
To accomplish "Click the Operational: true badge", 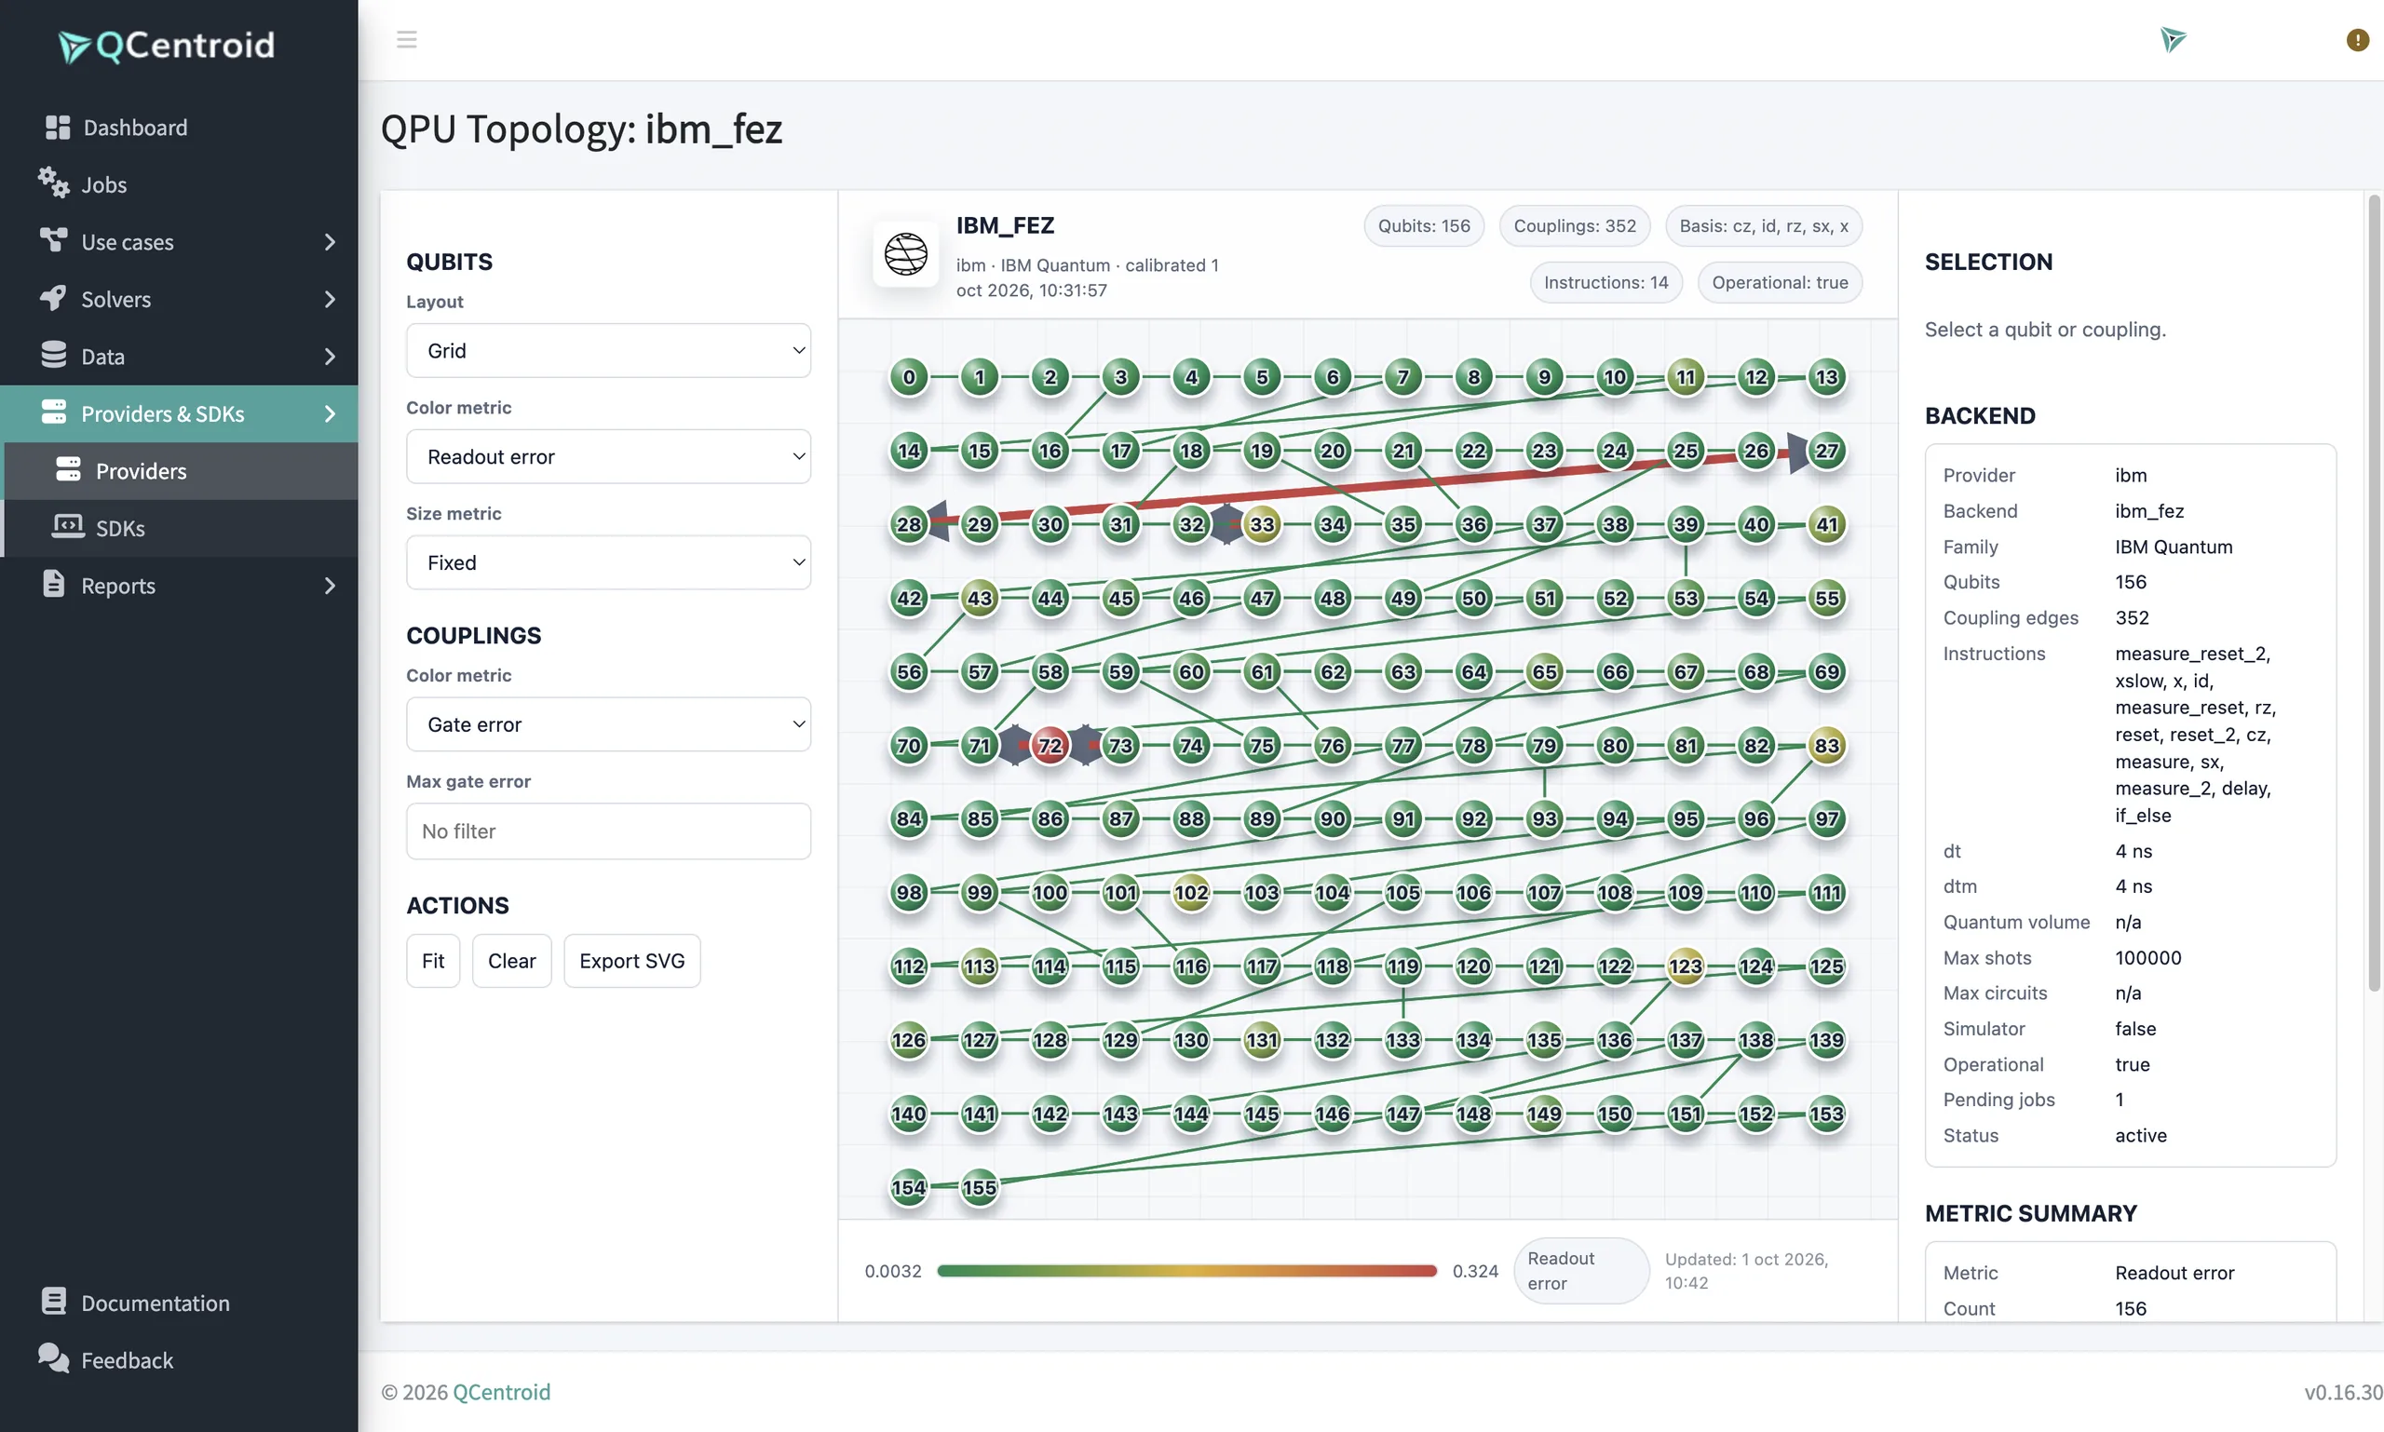I will tap(1779, 283).
